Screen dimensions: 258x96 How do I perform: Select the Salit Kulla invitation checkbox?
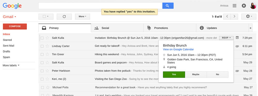42,38
